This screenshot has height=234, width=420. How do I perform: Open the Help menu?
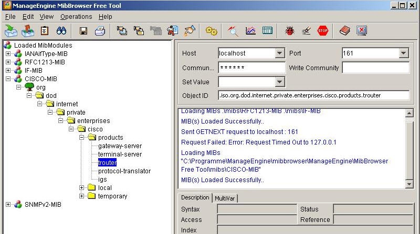pyautogui.click(x=106, y=17)
